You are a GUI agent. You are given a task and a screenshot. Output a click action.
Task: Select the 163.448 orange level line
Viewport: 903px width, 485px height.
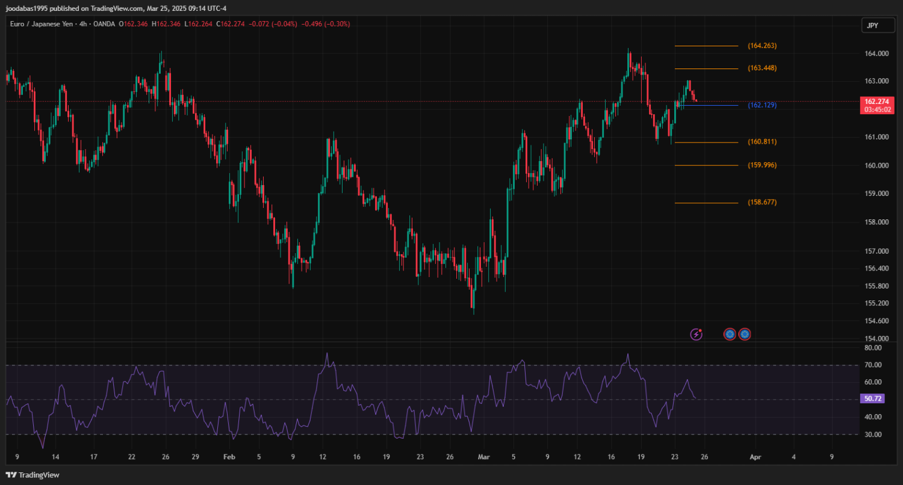point(706,69)
